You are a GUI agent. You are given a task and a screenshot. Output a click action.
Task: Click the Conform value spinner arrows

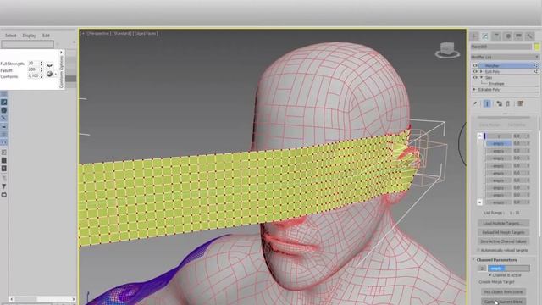pos(41,75)
